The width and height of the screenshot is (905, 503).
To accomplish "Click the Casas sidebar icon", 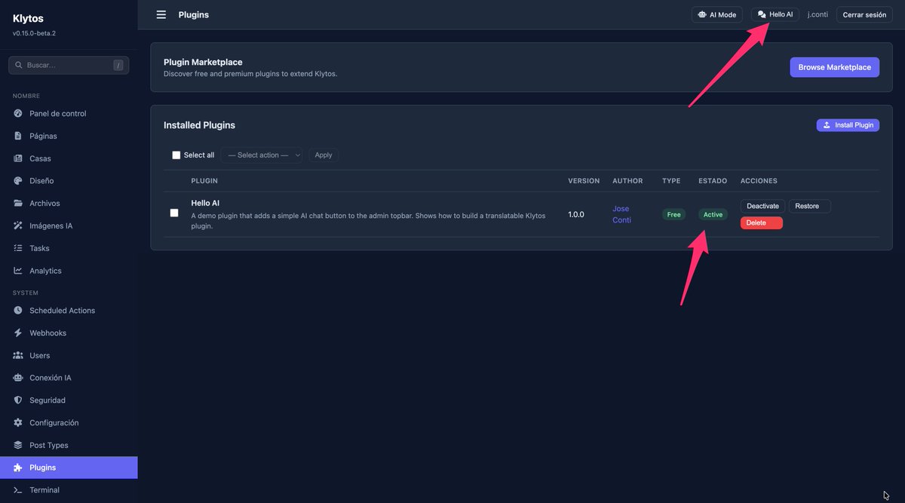I will 18,158.
